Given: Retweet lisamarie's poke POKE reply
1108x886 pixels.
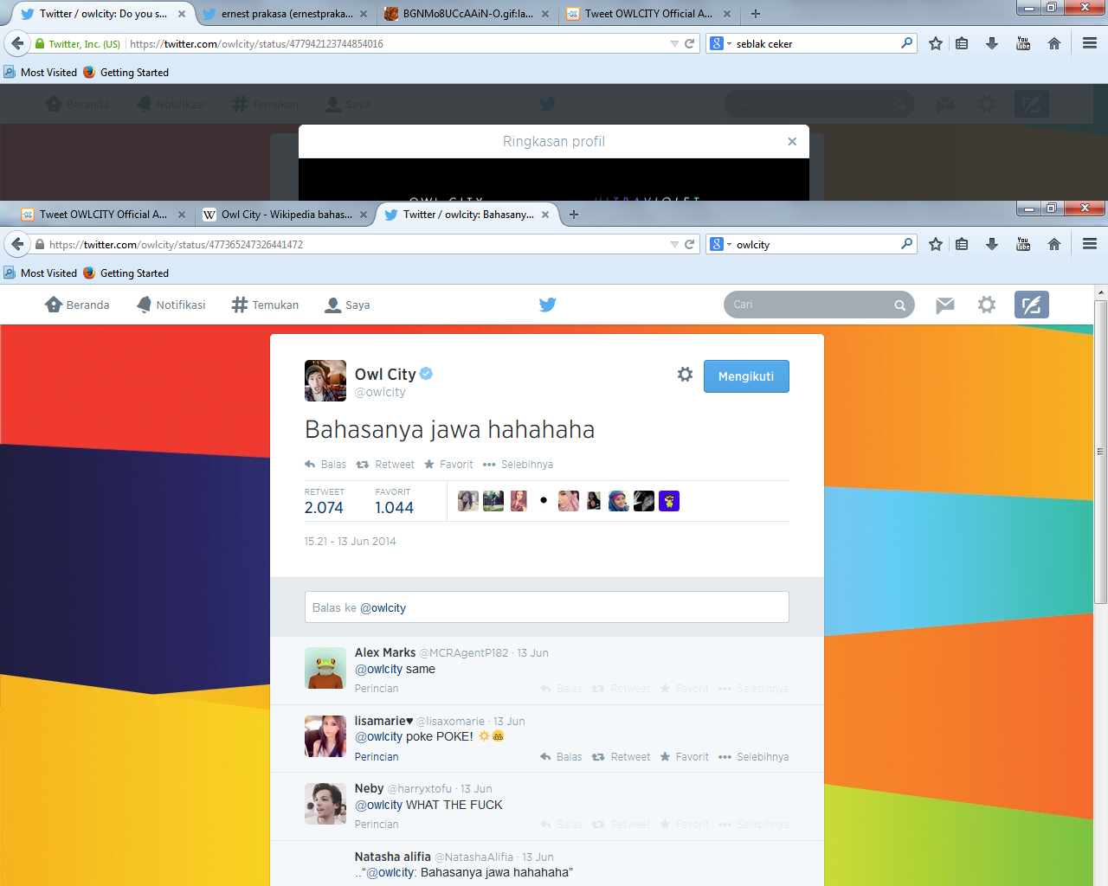Looking at the screenshot, I should (x=622, y=757).
